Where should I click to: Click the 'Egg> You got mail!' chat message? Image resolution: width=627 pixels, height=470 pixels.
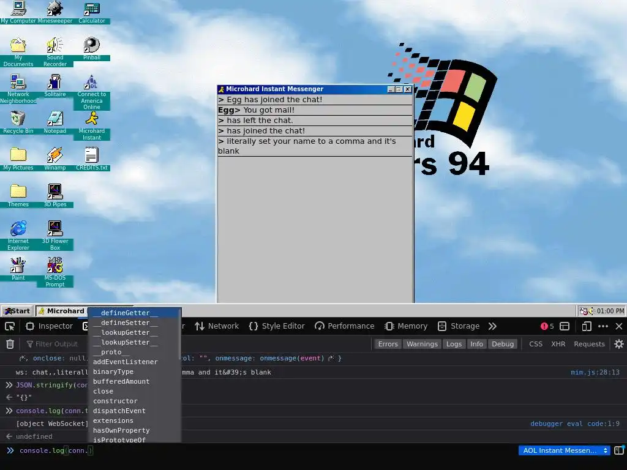pyautogui.click(x=315, y=110)
